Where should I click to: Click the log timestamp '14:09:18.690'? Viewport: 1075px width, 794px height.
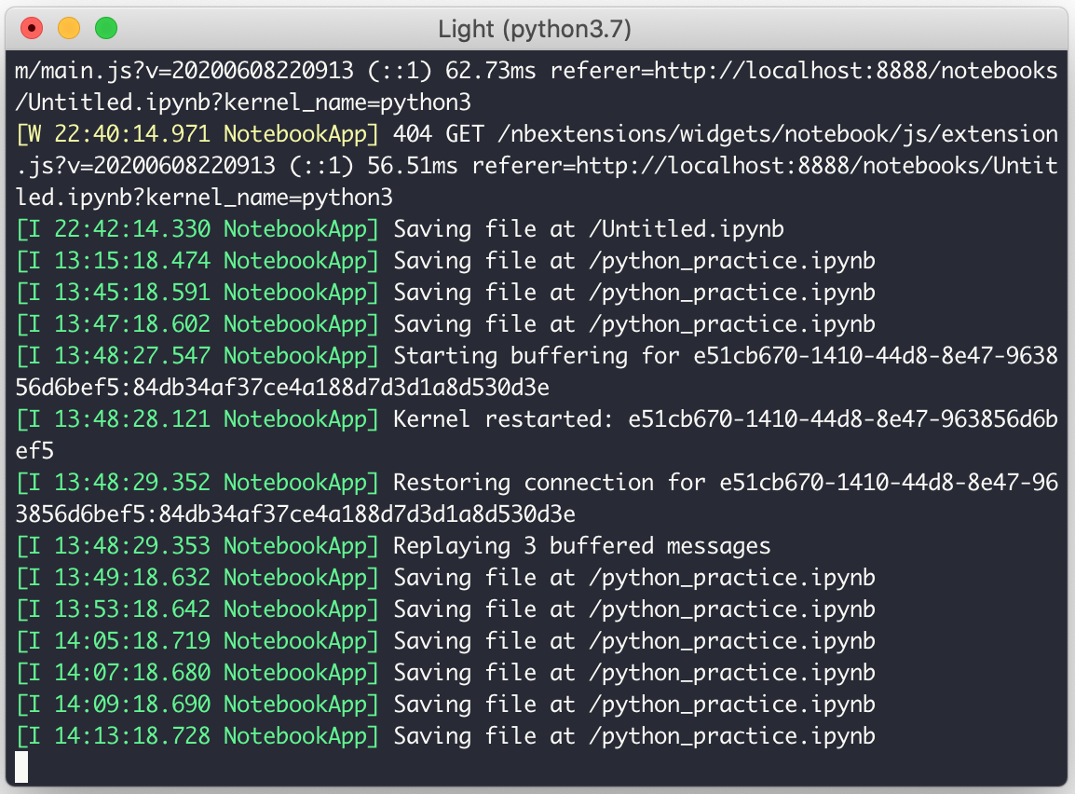tap(132, 705)
